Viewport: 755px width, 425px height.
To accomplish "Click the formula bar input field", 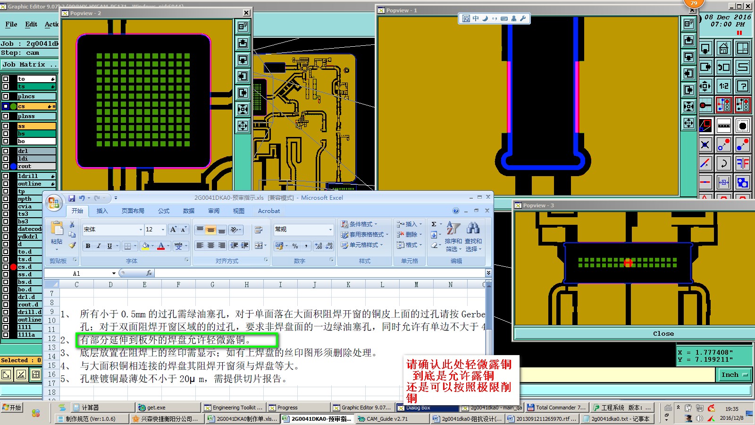I will pyautogui.click(x=319, y=273).
